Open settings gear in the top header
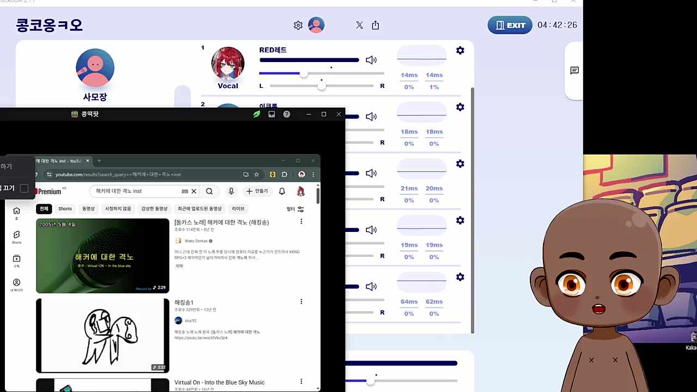 point(298,25)
